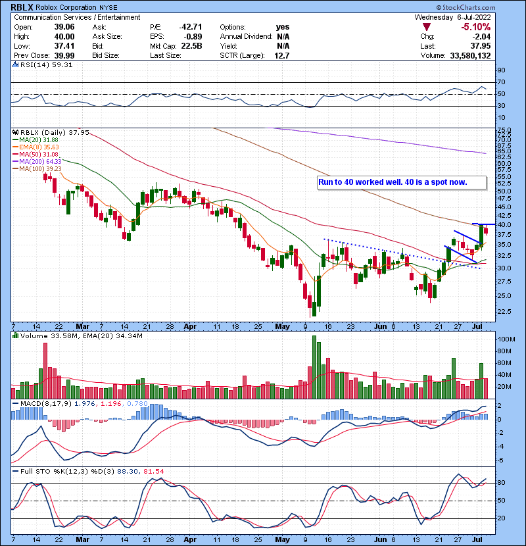The height and width of the screenshot is (546, 526).
Task: Select the percent change -5.10%
Action: pyautogui.click(x=476, y=27)
